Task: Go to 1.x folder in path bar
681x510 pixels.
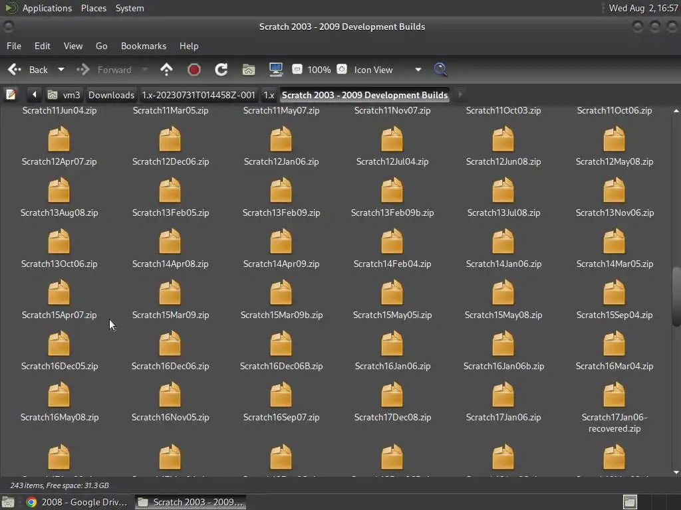Action: click(x=269, y=95)
